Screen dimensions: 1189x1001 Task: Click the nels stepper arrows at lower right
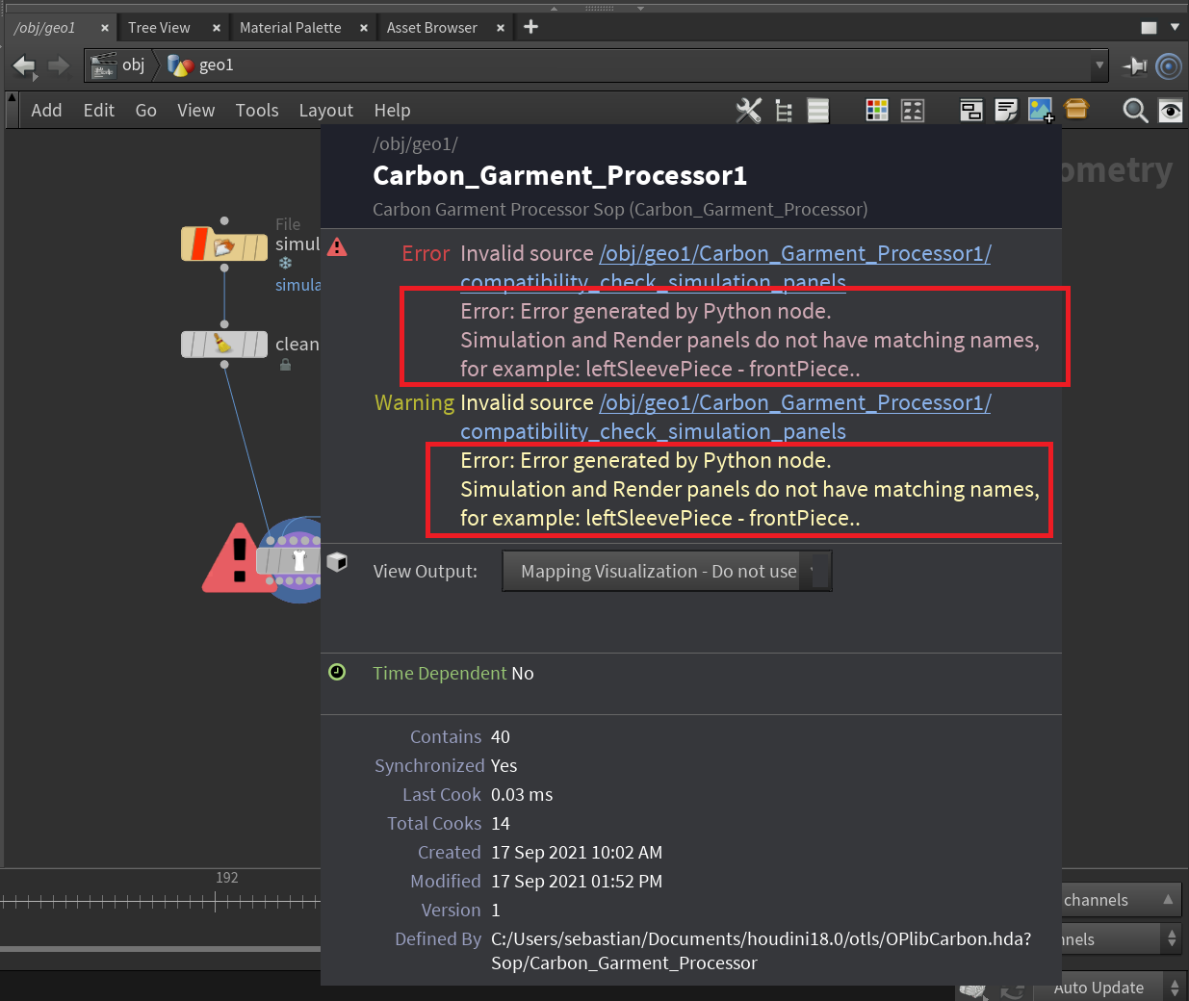(x=1172, y=938)
